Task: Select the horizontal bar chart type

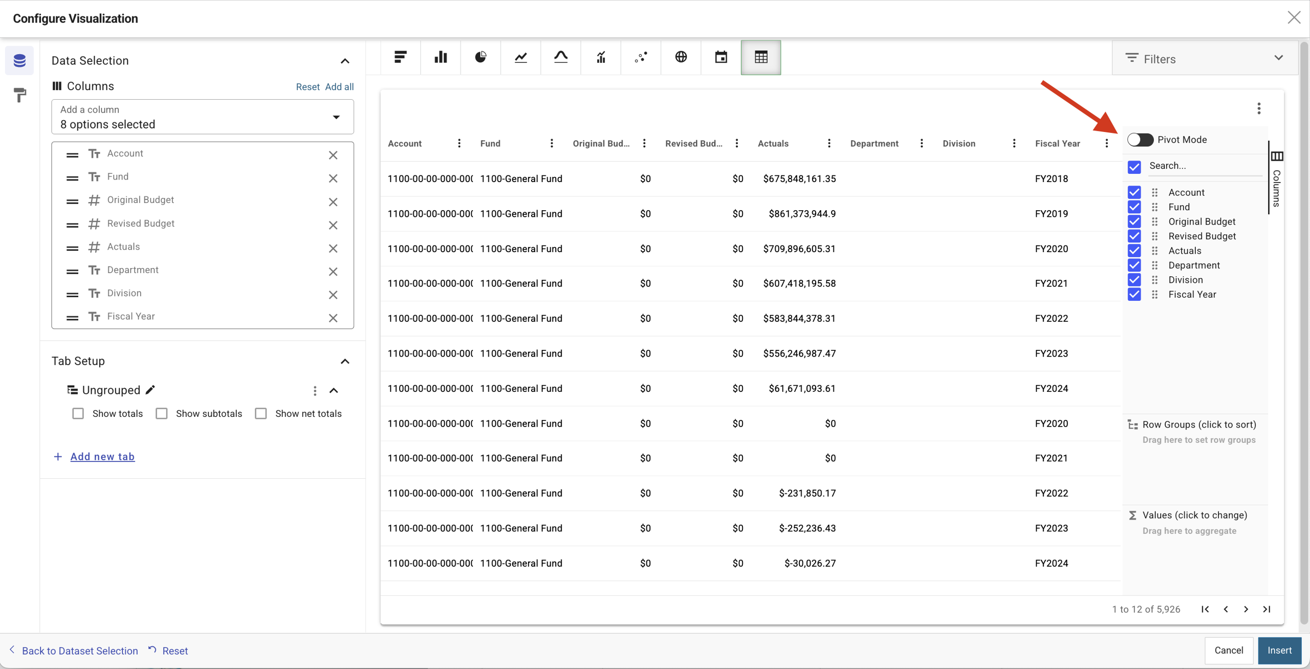Action: (x=401, y=57)
